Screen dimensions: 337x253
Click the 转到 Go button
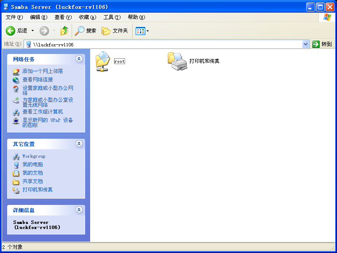click(322, 44)
